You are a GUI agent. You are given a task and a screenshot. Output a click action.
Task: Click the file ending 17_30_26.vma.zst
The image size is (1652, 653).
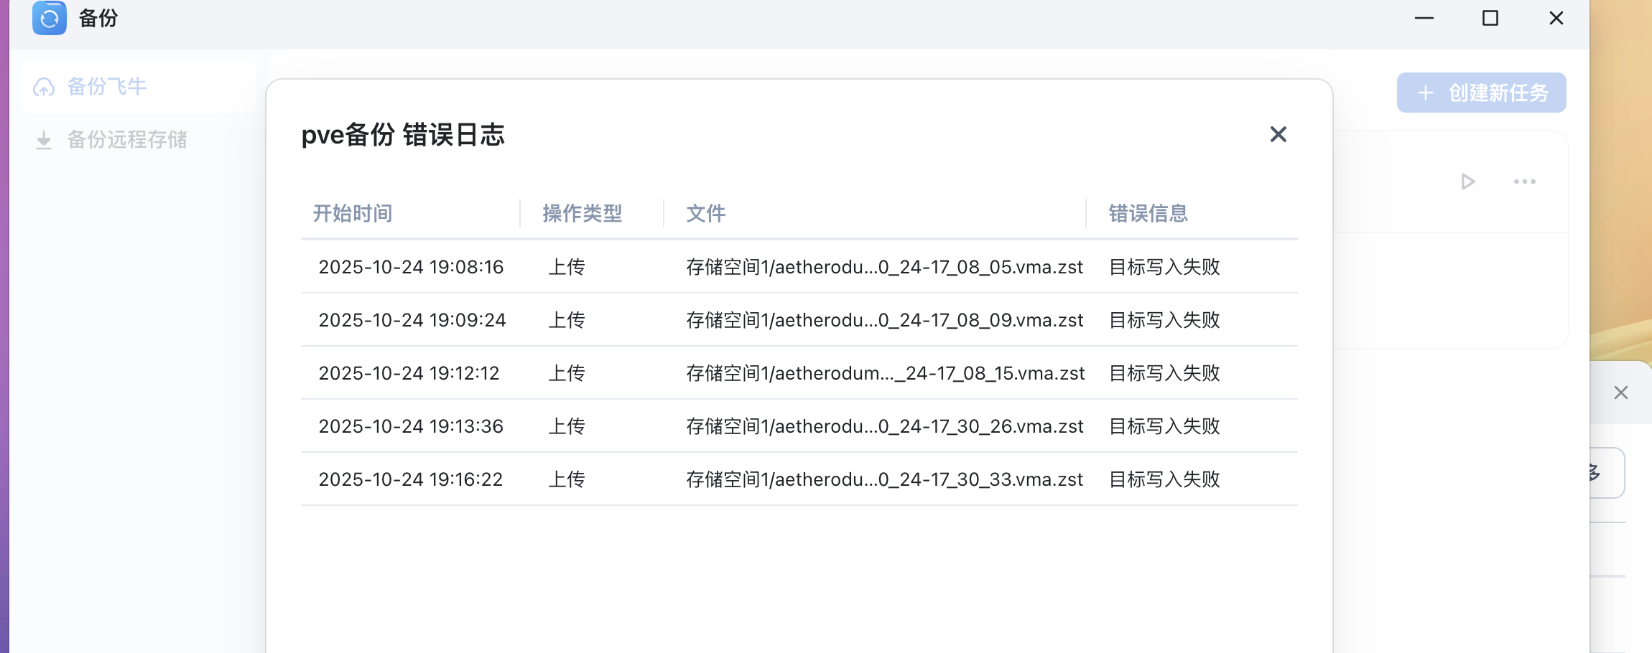(884, 426)
